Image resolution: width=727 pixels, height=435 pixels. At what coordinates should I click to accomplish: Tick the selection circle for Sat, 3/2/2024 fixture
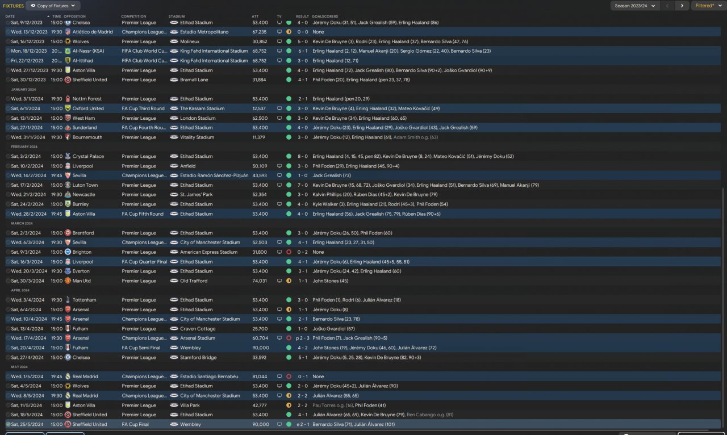[8, 156]
